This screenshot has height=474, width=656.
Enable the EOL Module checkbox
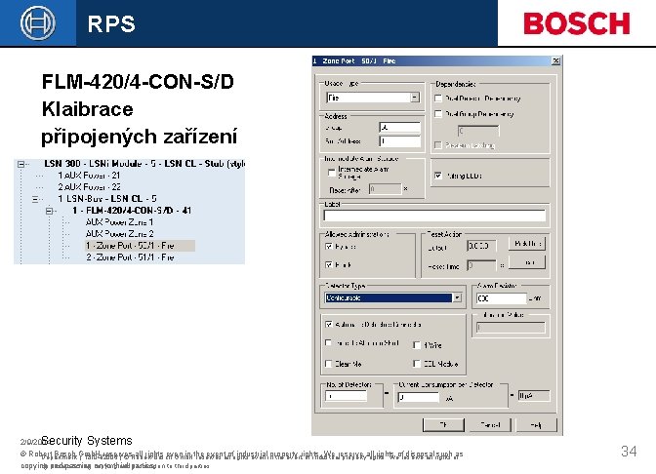click(417, 364)
